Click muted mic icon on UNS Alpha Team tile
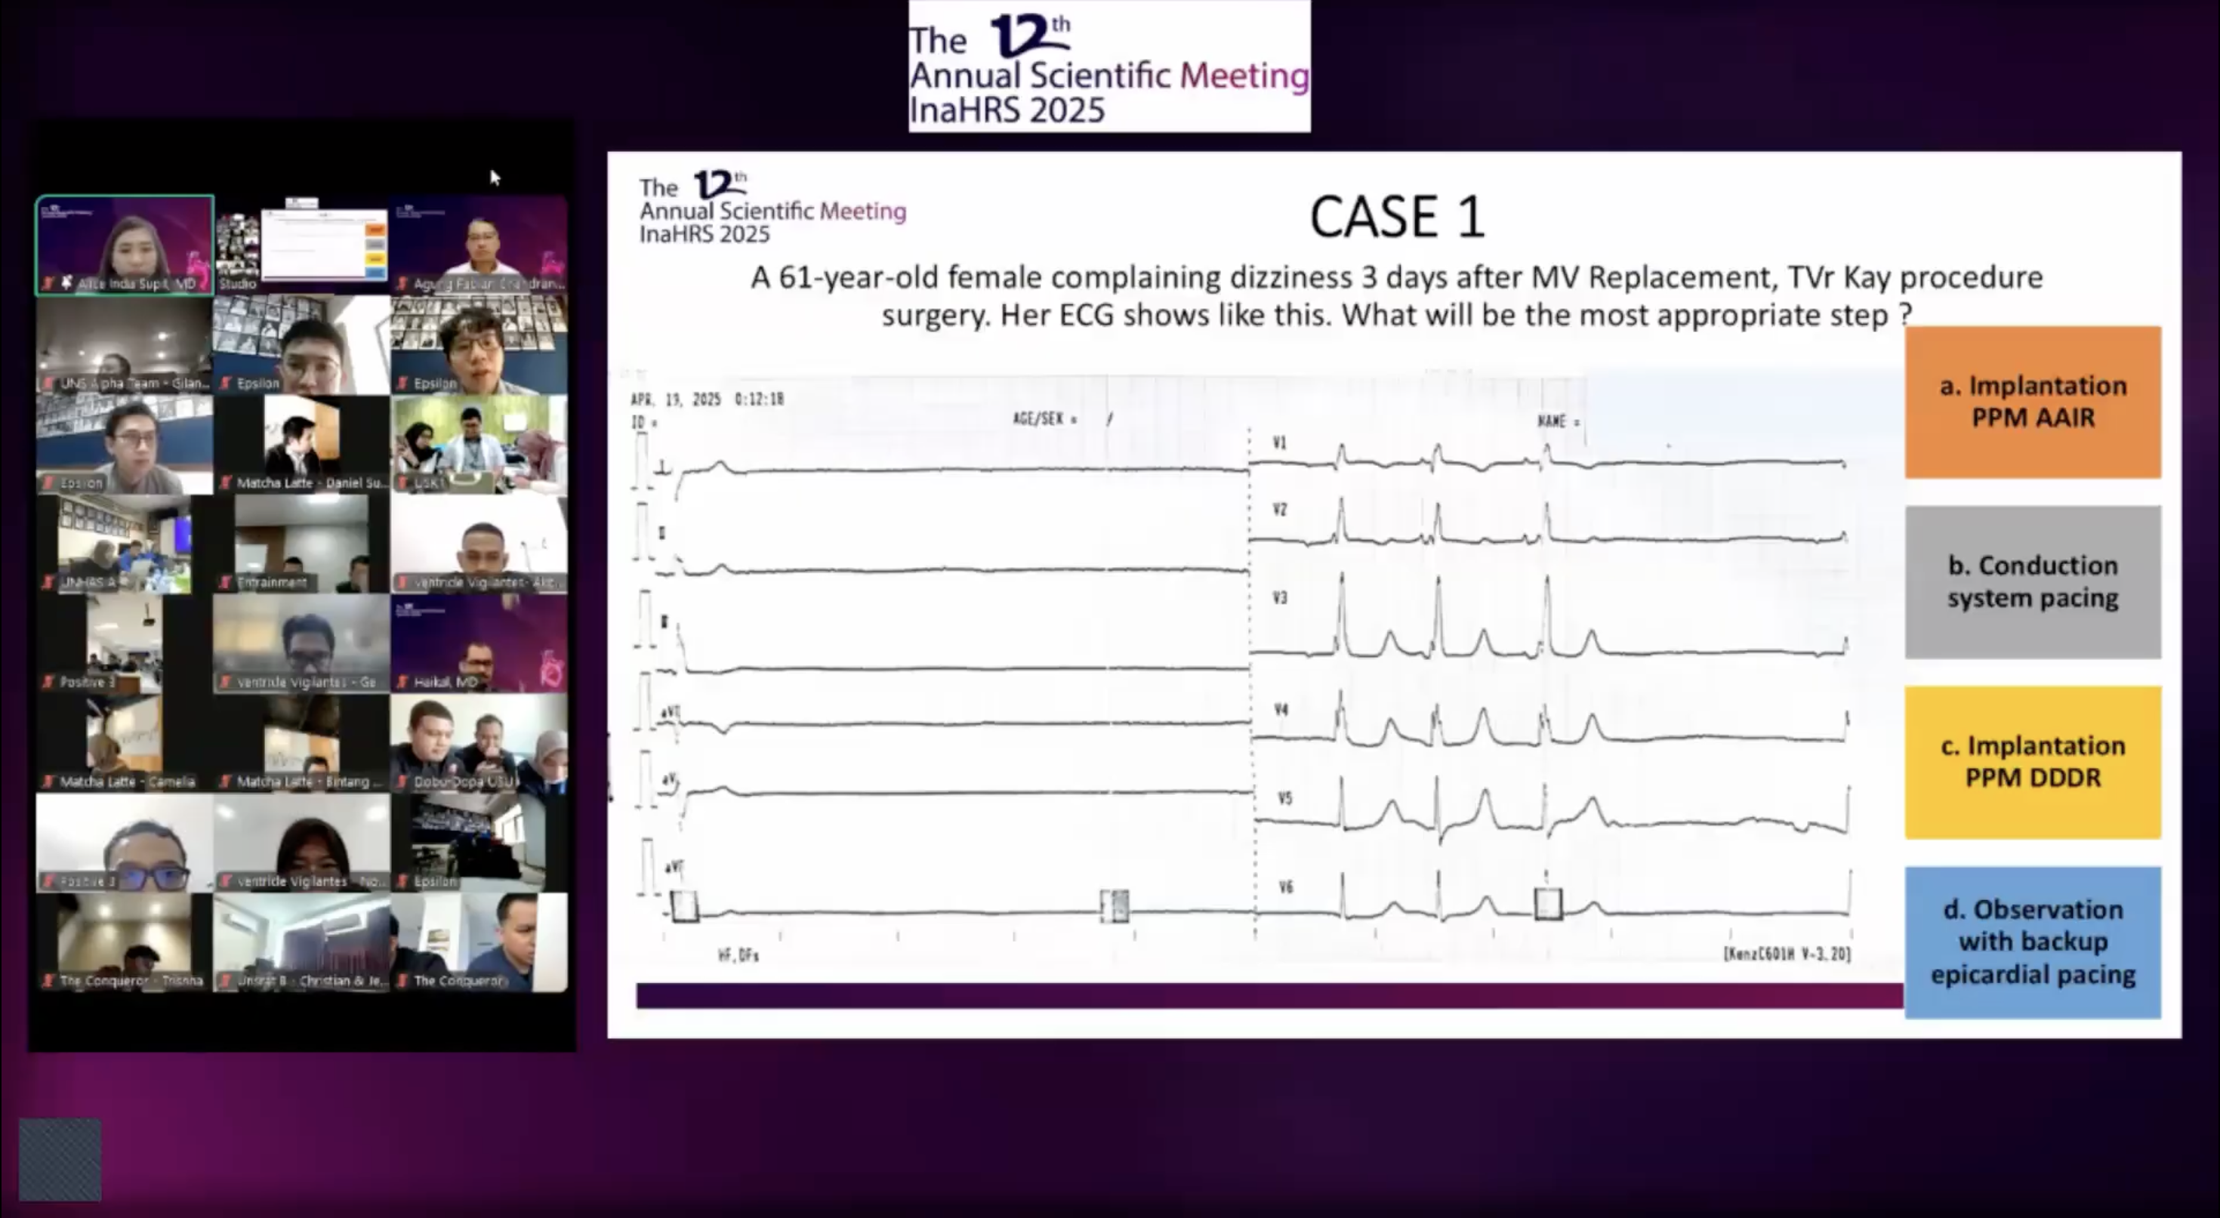Viewport: 2220px width, 1218px height. coord(49,384)
